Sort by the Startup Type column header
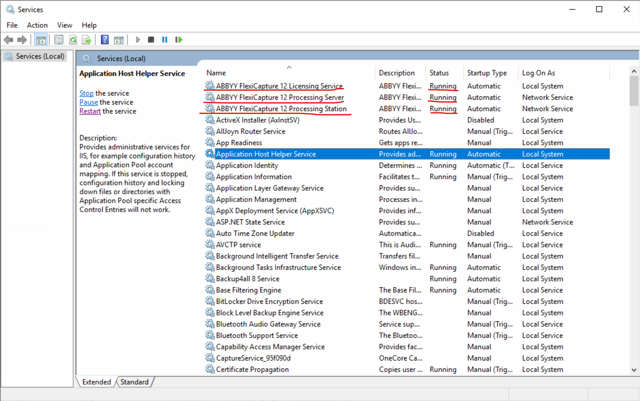Screen dimensions: 640x401 (487, 73)
